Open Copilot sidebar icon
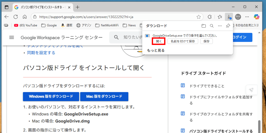The image size is (266, 133). (x=257, y=17)
